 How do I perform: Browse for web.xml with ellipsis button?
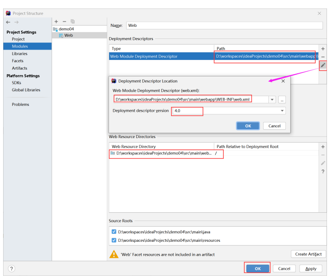[282, 100]
